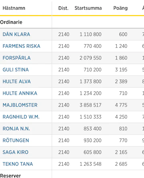Image resolution: width=144 pixels, height=178 pixels.
Task: Click Majblomster's start sum 3 858 517
Action: tap(90, 105)
